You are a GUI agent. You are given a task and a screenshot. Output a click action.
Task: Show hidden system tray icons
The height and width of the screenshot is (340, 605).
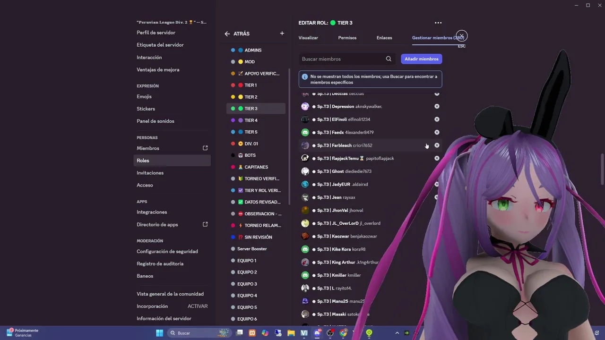[x=397, y=333]
